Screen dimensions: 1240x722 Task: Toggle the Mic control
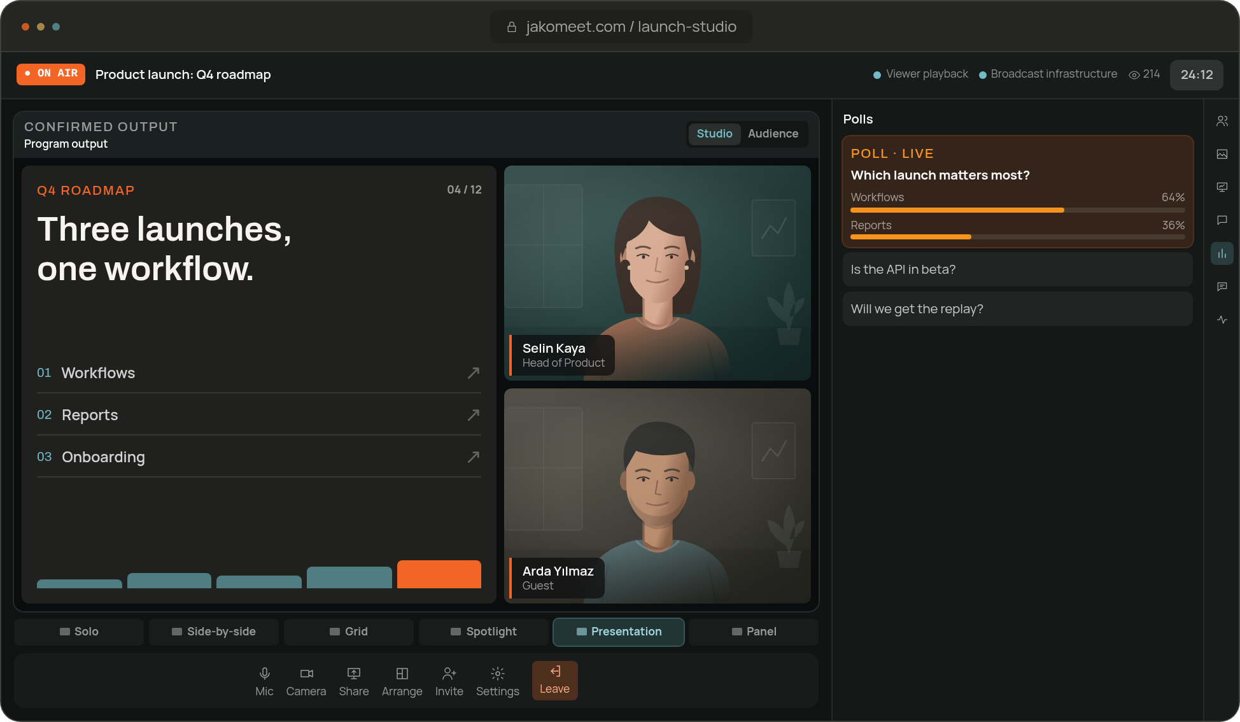coord(264,681)
